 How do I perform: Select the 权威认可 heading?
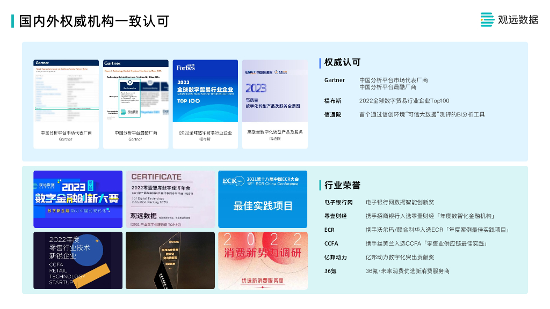342,62
